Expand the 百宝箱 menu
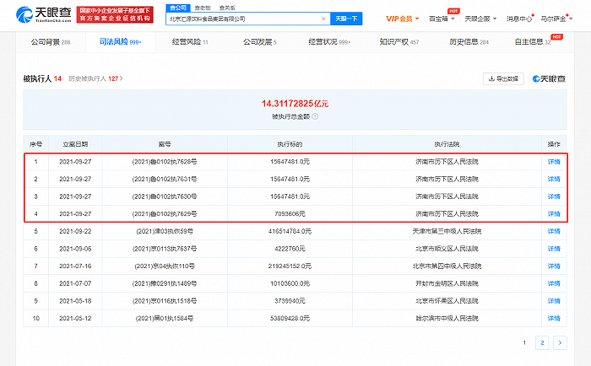Image resolution: width=591 pixels, height=366 pixels. (x=442, y=19)
